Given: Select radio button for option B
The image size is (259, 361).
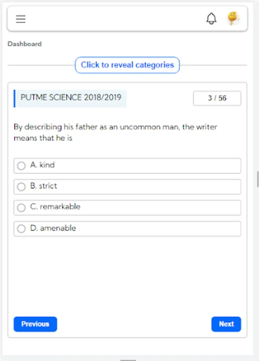Looking at the screenshot, I should tap(21, 187).
